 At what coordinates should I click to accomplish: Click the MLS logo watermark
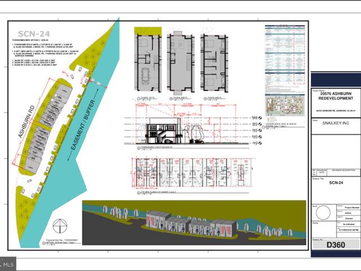pos(8,263)
